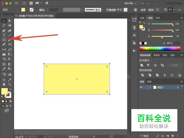Click the hex color value field
This screenshot has height=138, width=184.
(173, 43)
